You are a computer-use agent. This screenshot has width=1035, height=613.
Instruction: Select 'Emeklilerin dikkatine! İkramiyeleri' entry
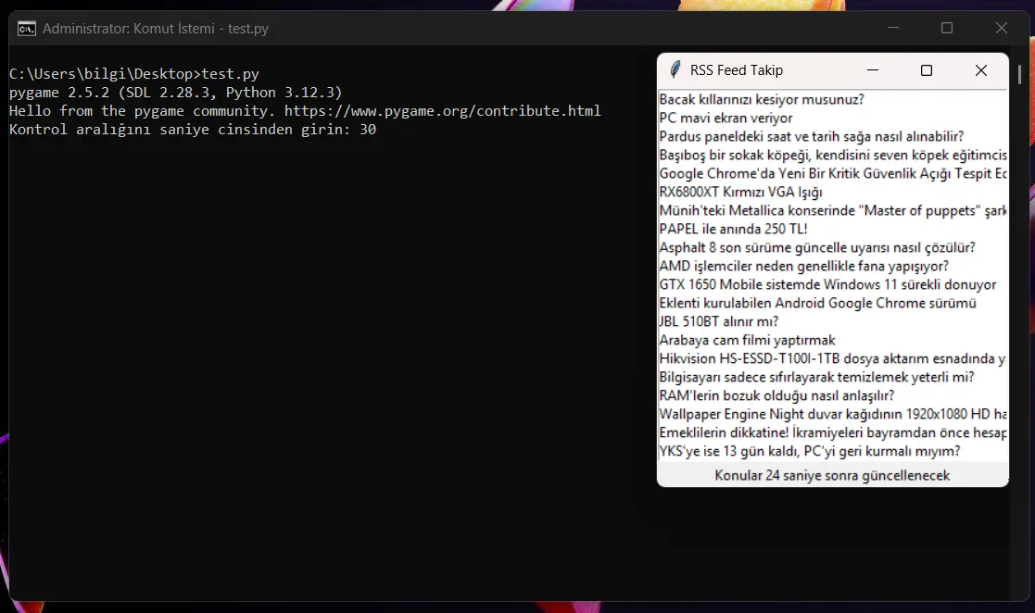[x=833, y=432]
